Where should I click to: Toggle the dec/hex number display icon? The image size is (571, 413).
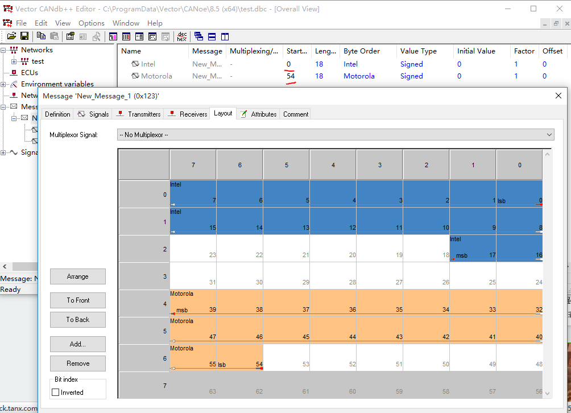pos(182,36)
